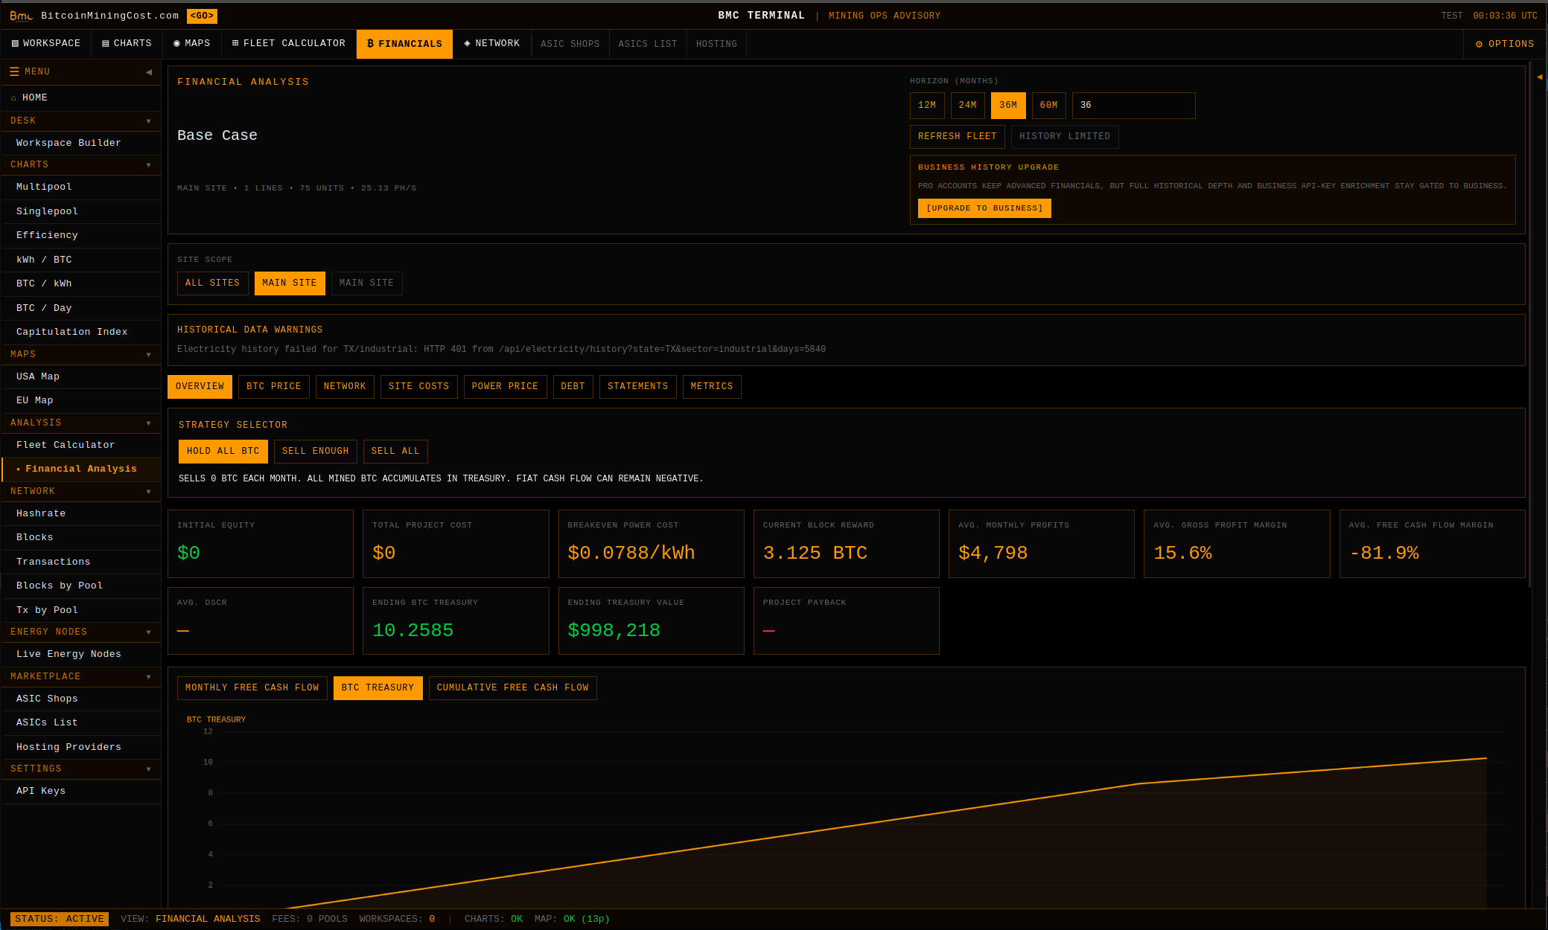Expand the right side panel arrow
The height and width of the screenshot is (930, 1548).
[x=1539, y=77]
